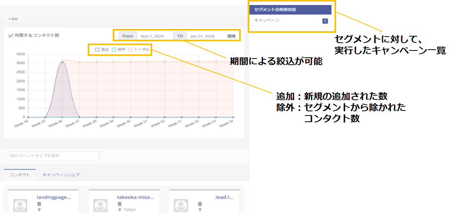
Task: Focus the 次のイベントタイプを含む filter field
Action: point(54,156)
